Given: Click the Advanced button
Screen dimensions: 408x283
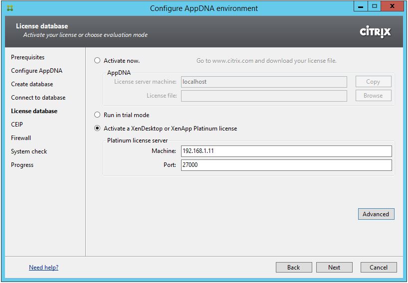Looking at the screenshot, I should click(x=376, y=214).
